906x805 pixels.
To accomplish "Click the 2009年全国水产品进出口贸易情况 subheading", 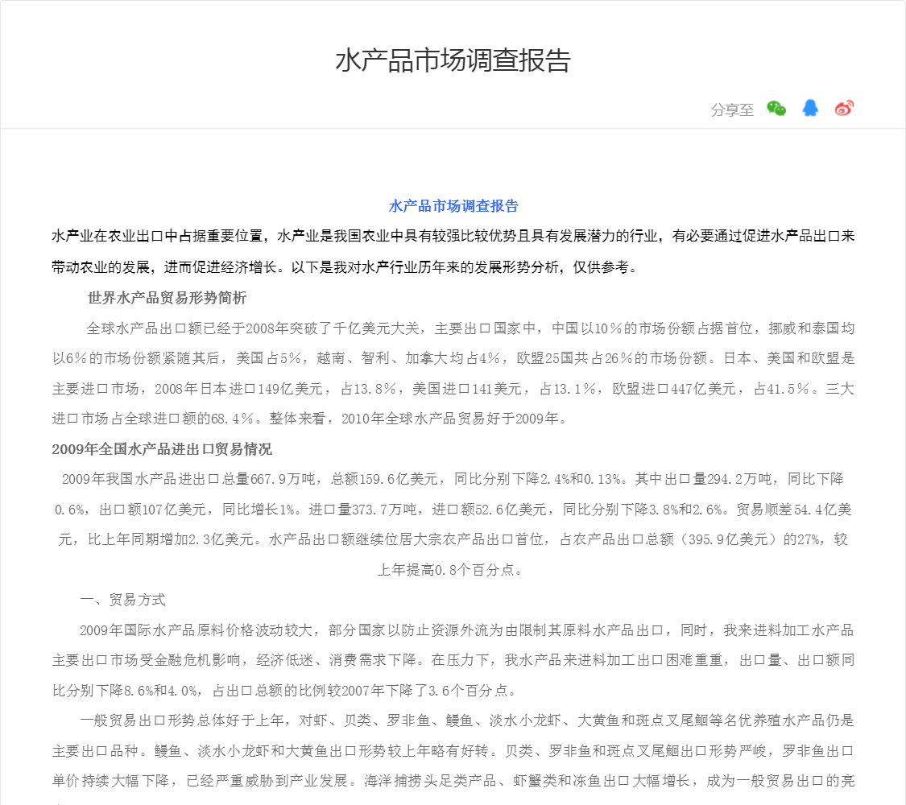I will (x=162, y=449).
